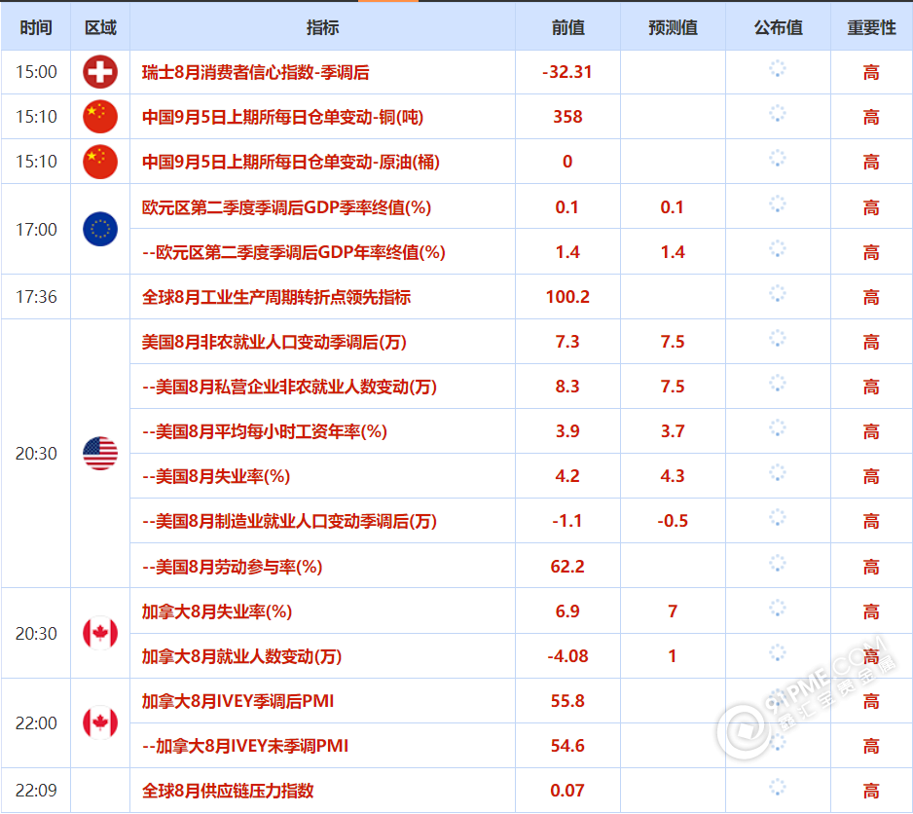Click the China flag beside the copper (铜) row
The height and width of the screenshot is (814, 913).
pyautogui.click(x=100, y=117)
